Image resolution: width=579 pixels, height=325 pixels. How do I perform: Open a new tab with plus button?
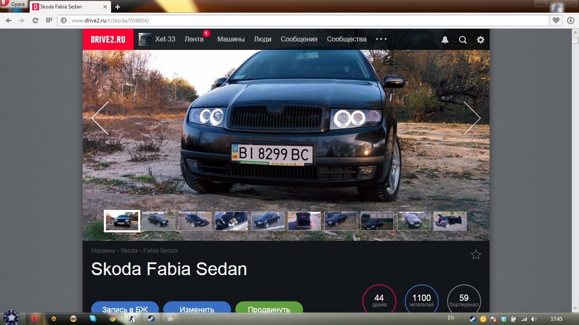tap(118, 7)
